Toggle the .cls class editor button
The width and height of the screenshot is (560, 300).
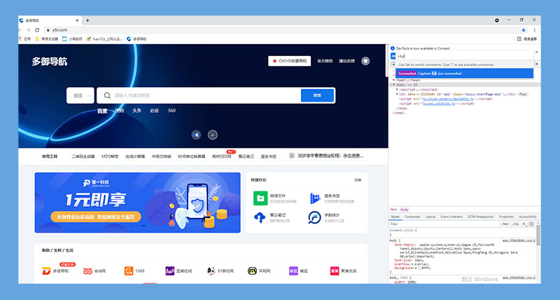tap(515, 224)
